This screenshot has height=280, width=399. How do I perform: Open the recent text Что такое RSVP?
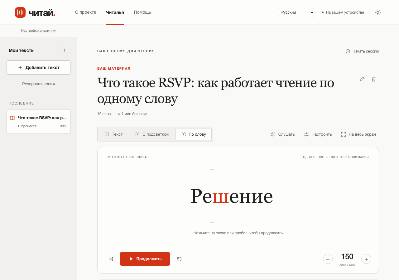[x=39, y=122]
